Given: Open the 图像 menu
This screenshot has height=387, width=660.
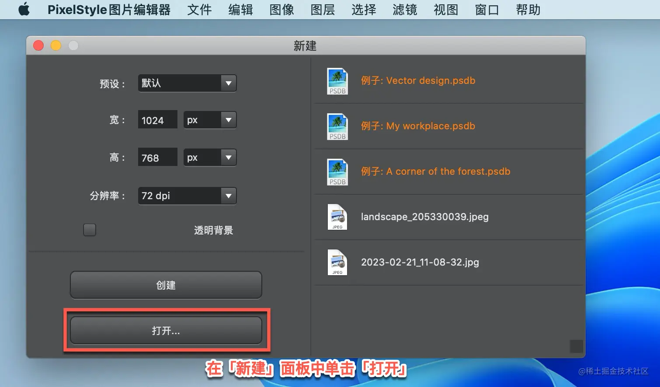Looking at the screenshot, I should pyautogui.click(x=281, y=10).
